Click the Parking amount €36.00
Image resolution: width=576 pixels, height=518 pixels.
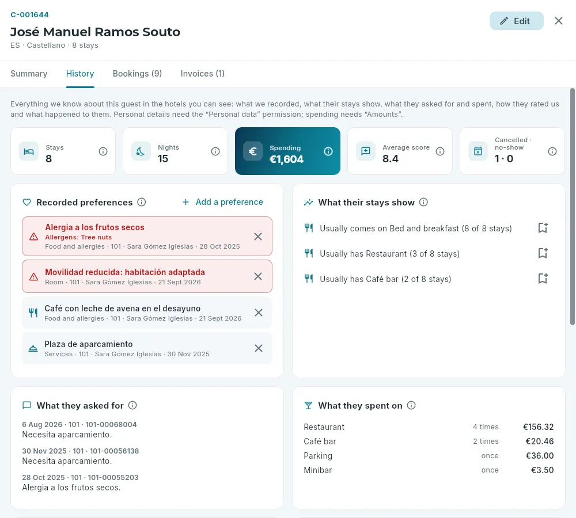(x=540, y=456)
